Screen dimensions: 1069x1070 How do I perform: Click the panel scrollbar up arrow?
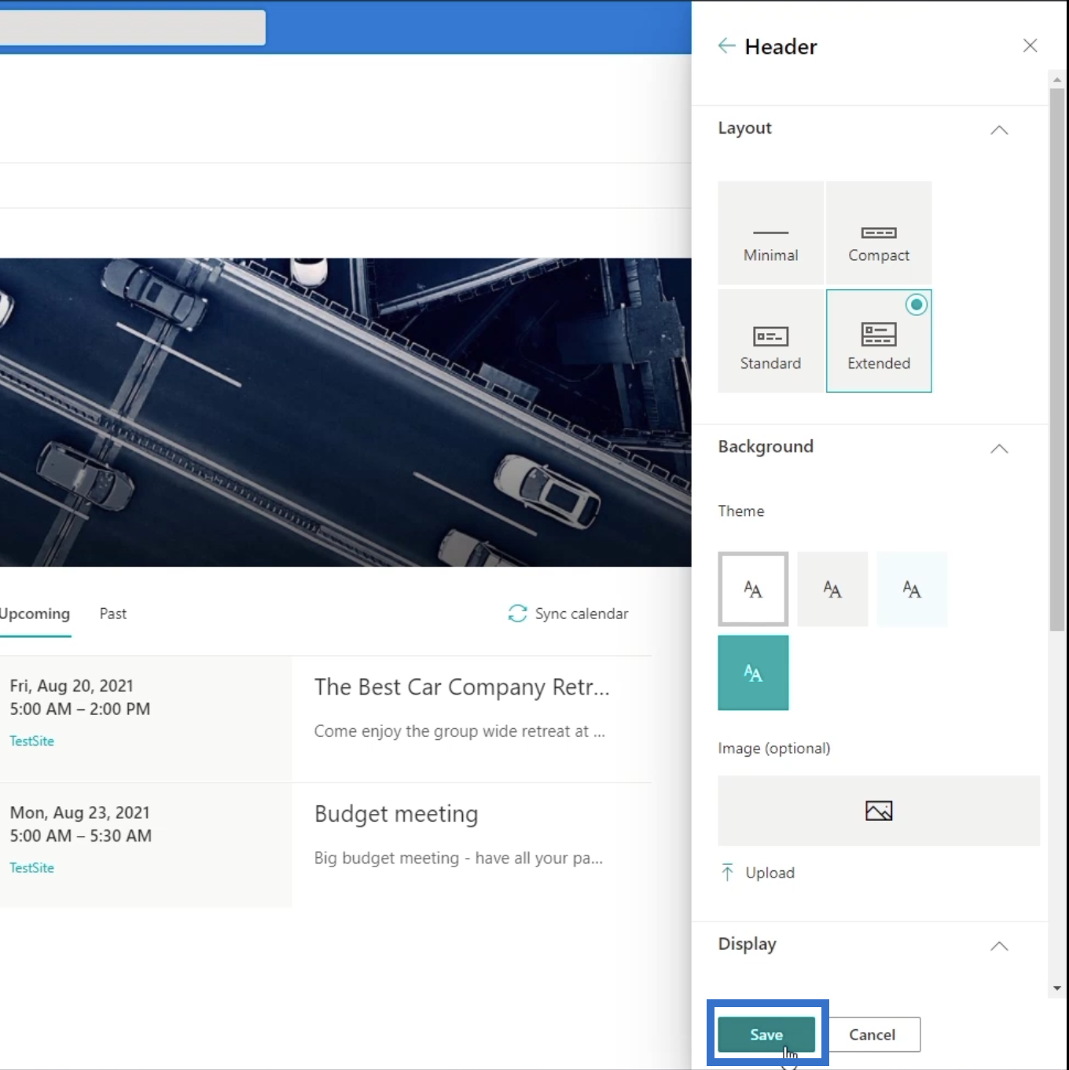(x=1057, y=79)
